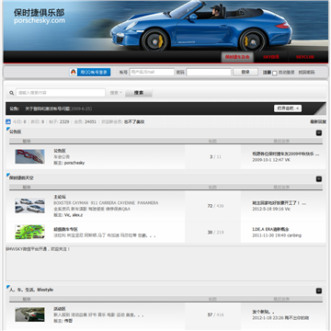
Task: Click the QQ penguin login icon
Action: (x=73, y=72)
